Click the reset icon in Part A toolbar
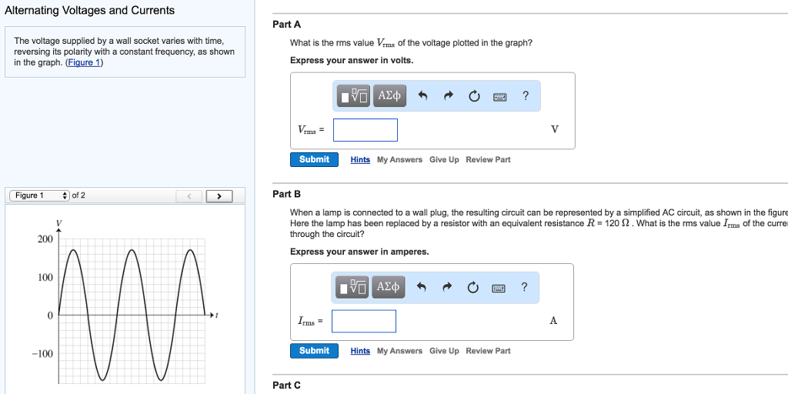This screenshot has width=788, height=394. click(x=474, y=96)
